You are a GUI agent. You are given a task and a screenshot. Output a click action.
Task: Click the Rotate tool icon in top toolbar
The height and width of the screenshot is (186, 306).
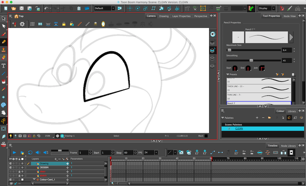138,8
